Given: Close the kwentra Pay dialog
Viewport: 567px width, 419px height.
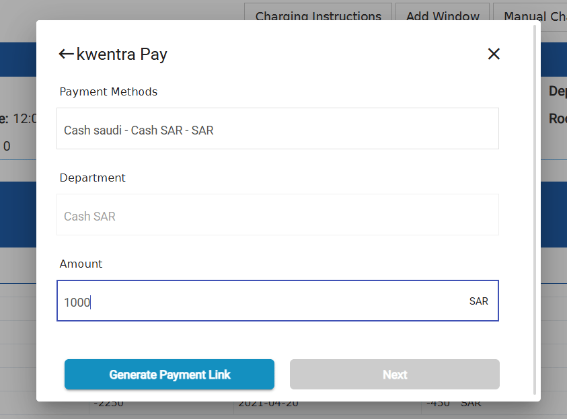Looking at the screenshot, I should point(494,54).
